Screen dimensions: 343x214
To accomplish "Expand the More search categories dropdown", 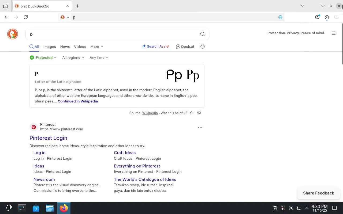I will (97, 47).
